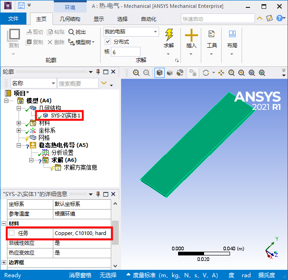Expand the 材料 tree node
The height and width of the screenshot is (280, 288).
pyautogui.click(x=19, y=123)
